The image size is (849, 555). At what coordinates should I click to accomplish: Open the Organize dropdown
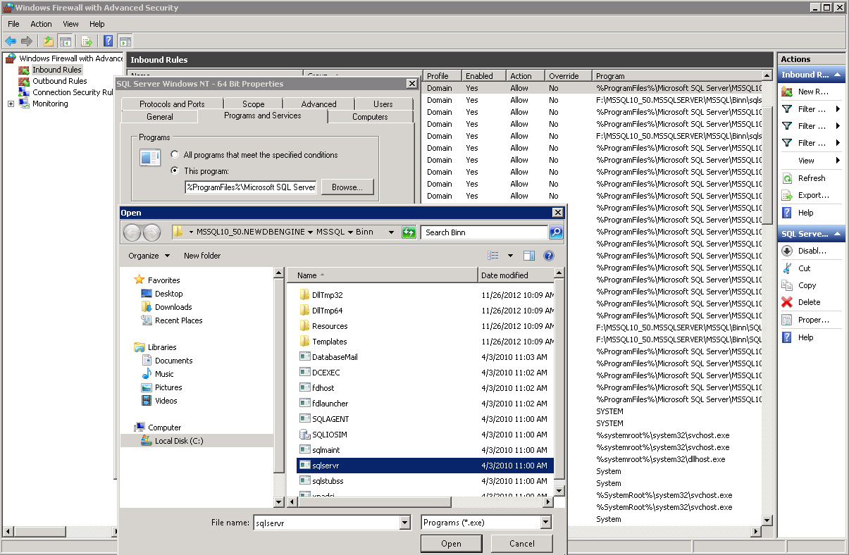[x=149, y=256]
